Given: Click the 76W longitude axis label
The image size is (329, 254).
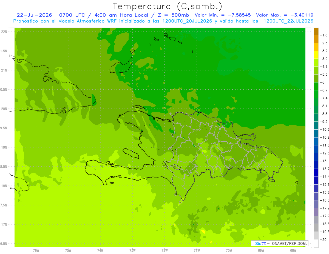Looking at the screenshot, I should pos(36,250).
